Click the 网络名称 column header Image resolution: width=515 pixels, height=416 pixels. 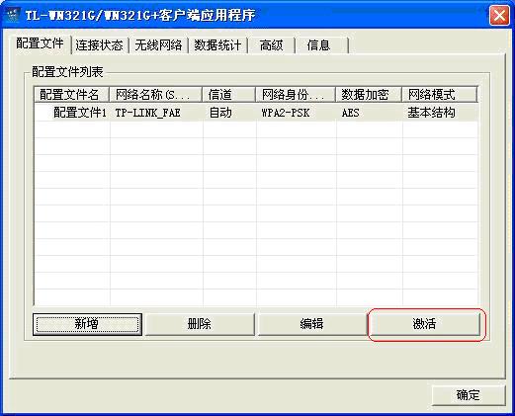tap(155, 95)
